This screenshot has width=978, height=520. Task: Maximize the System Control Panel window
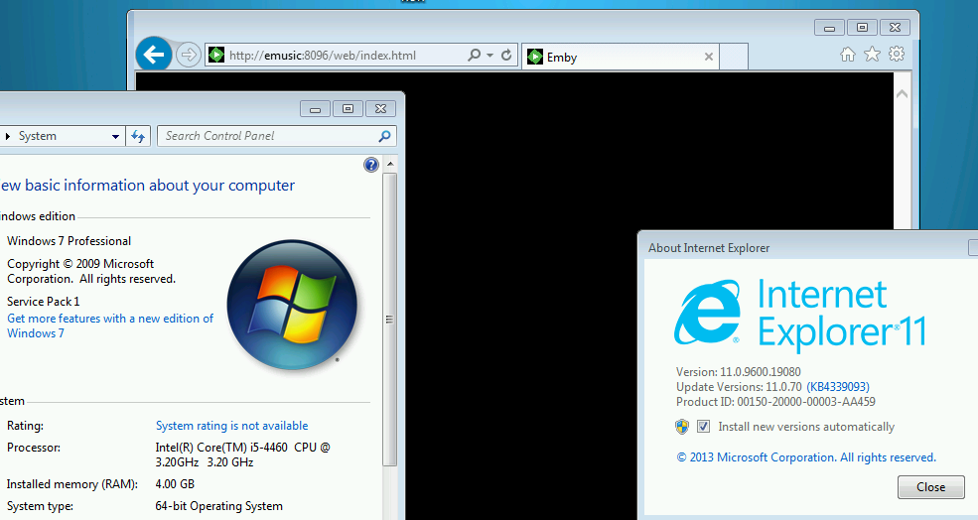[x=349, y=109]
